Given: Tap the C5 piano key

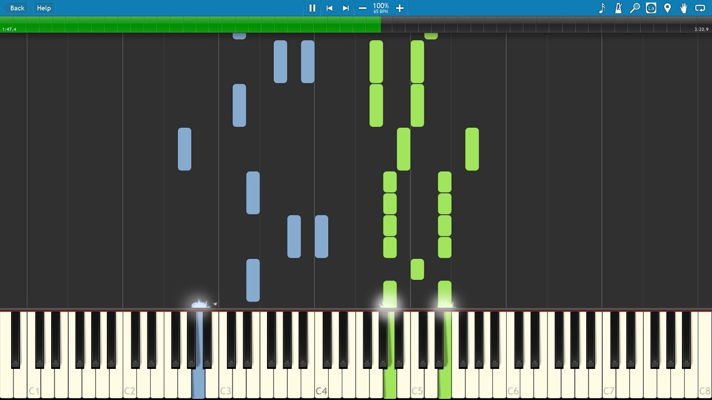Looking at the screenshot, I should (x=417, y=383).
